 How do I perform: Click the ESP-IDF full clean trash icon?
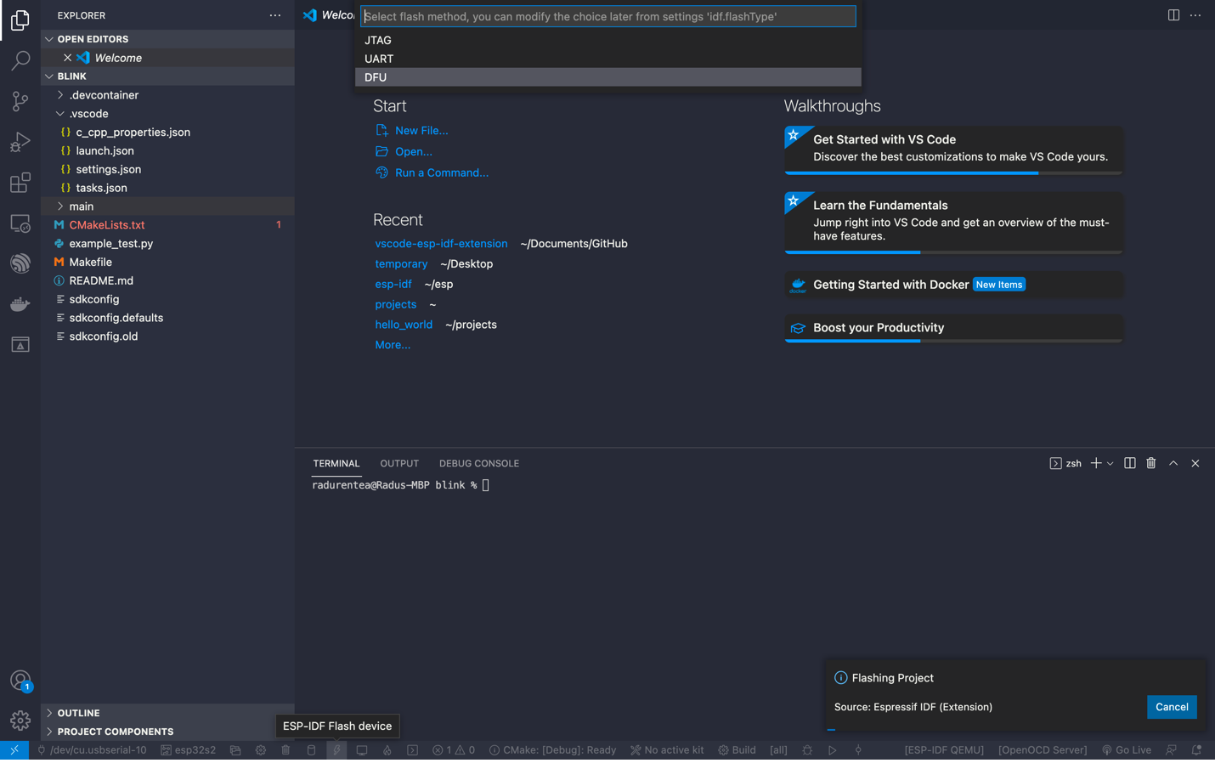pos(285,750)
